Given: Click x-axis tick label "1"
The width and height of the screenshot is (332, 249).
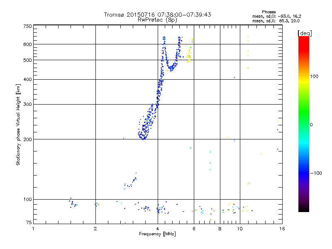Looking at the screenshot, I should point(33,229).
